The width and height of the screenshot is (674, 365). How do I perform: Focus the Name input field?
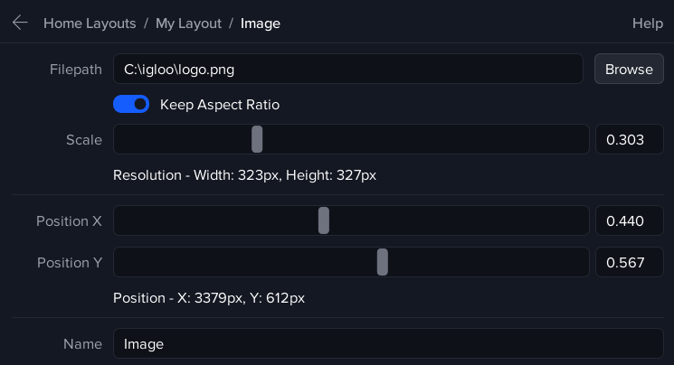[388, 343]
